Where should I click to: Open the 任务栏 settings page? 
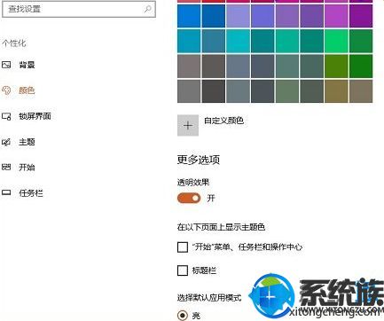point(31,193)
